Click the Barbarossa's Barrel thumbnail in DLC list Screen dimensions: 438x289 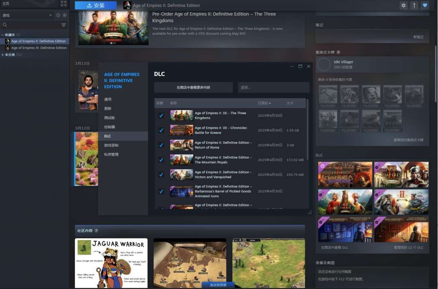point(182,192)
